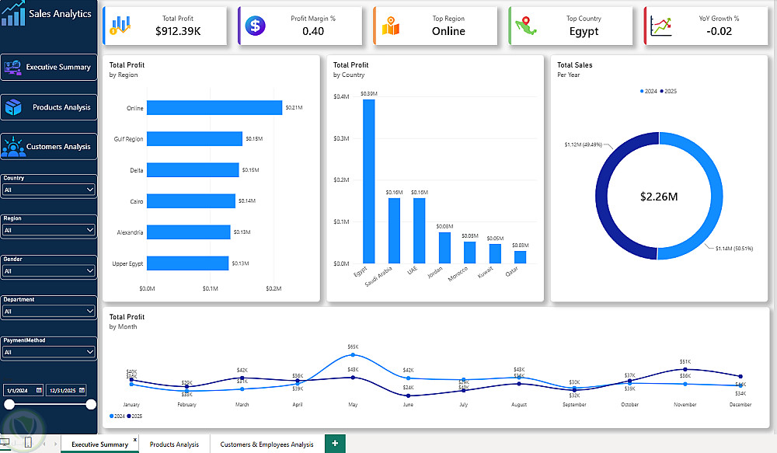Click the Top Region map pin icon
777x453 pixels.
[x=391, y=26]
